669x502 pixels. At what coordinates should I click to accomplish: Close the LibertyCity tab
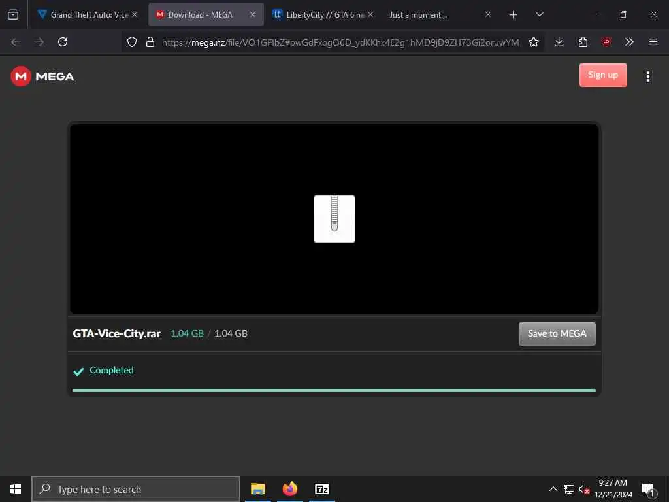(x=370, y=14)
